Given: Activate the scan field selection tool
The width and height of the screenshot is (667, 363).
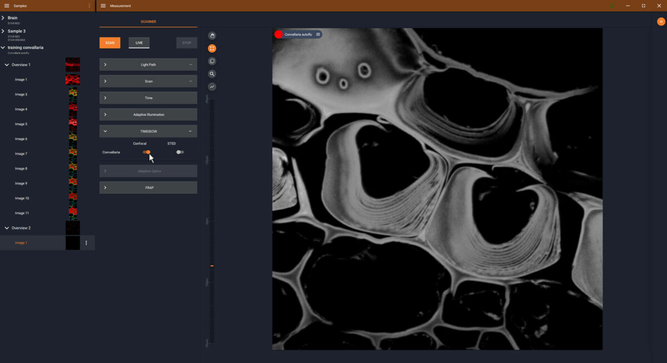Looking at the screenshot, I should tap(212, 48).
